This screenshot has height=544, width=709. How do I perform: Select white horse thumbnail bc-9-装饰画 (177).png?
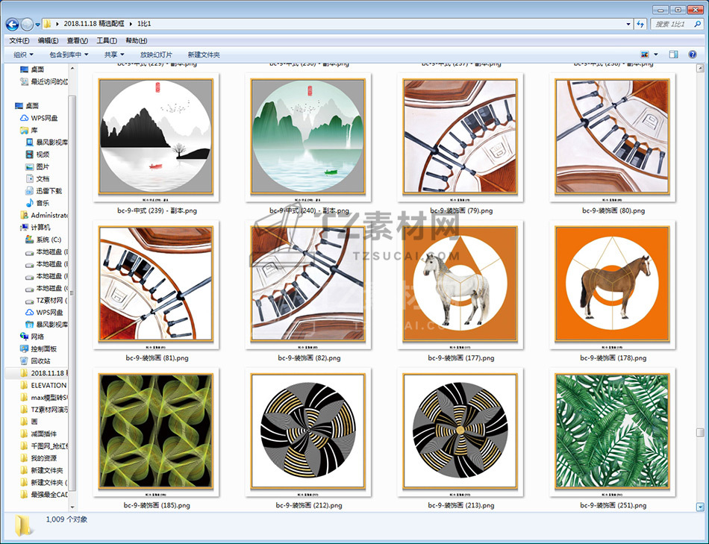point(460,284)
